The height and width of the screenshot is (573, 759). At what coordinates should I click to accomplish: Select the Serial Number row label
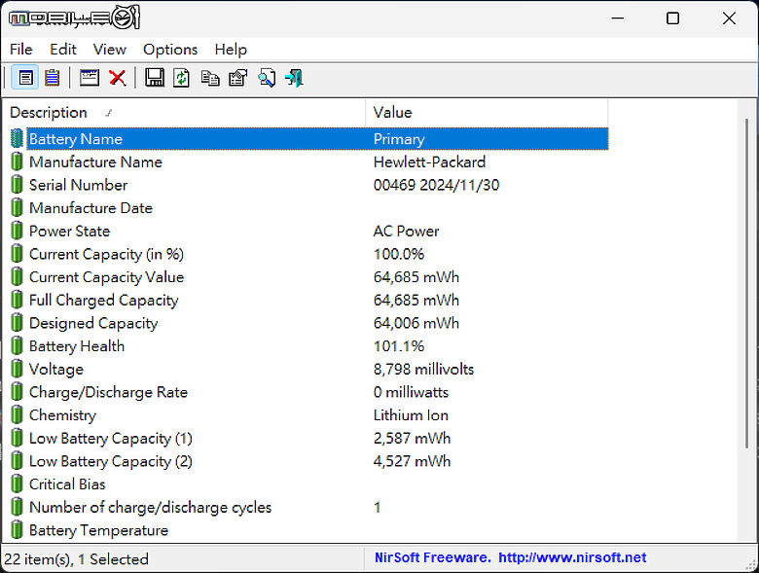(79, 185)
